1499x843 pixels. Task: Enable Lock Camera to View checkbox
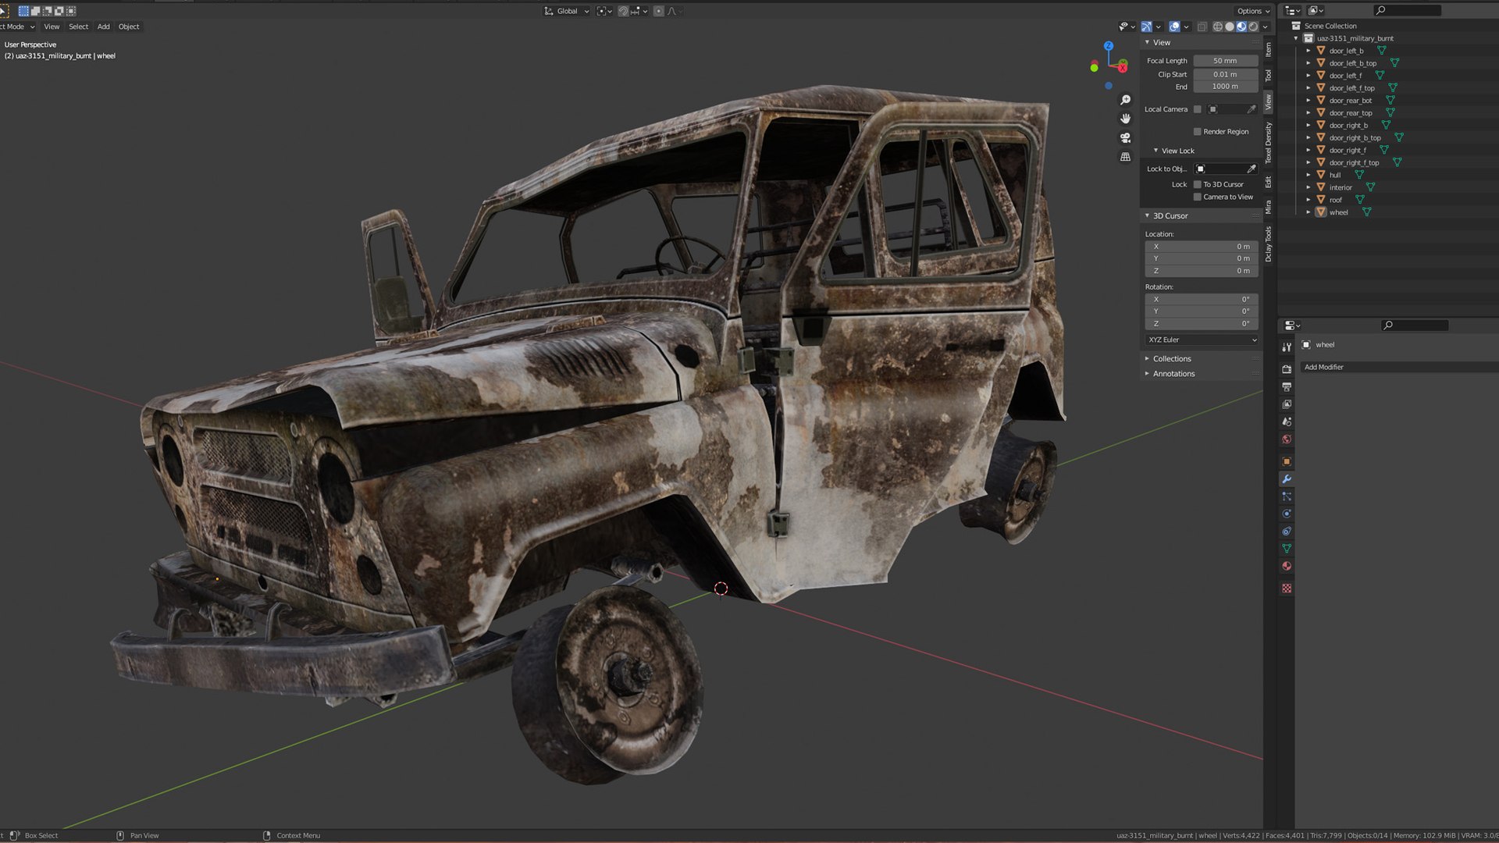tap(1198, 197)
